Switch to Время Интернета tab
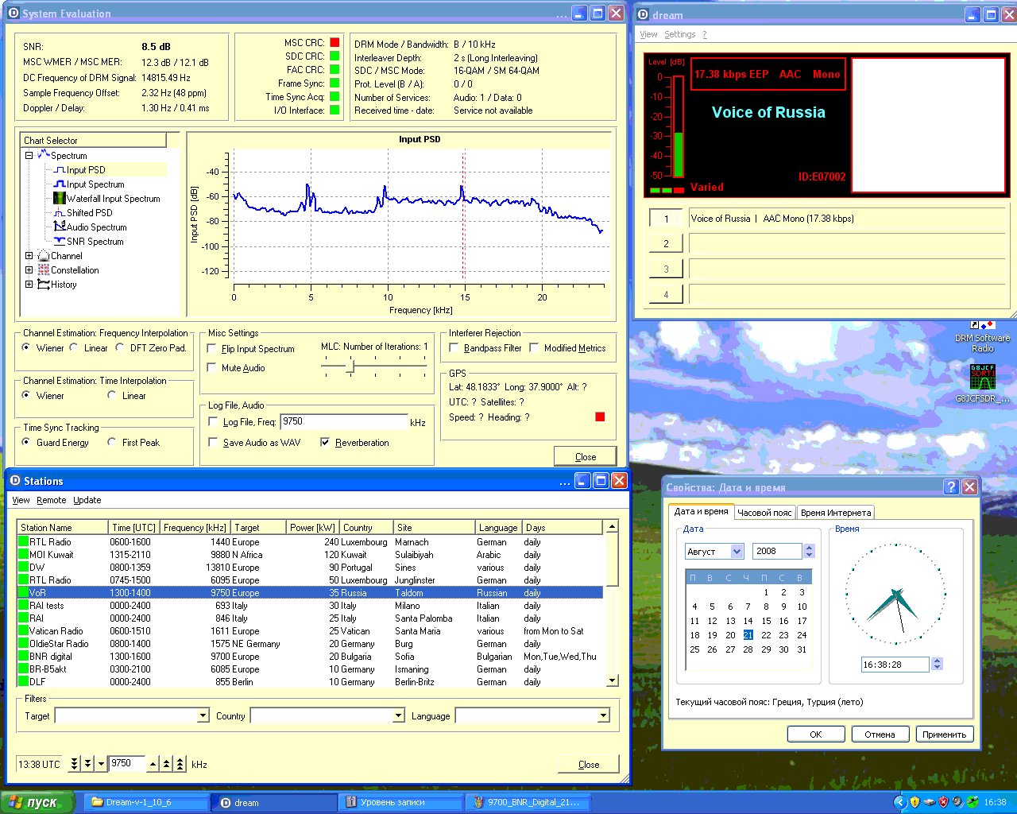Screen dimensions: 1017x814 coord(836,513)
